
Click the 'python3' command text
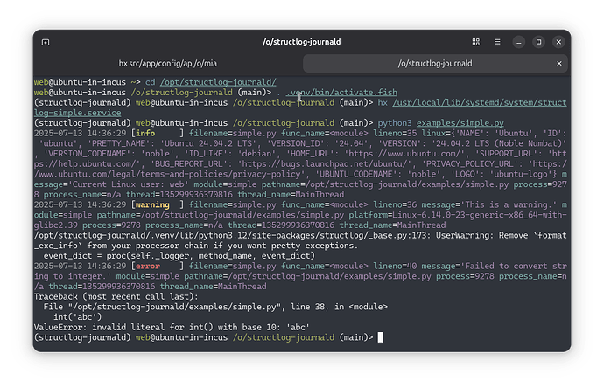395,123
